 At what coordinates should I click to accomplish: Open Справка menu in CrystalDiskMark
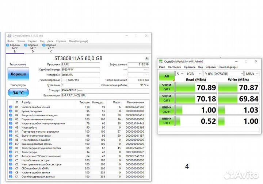pyautogui.click(x=210, y=67)
